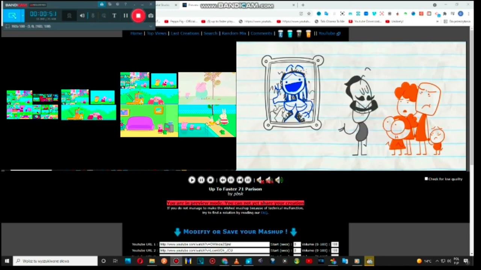Click the orange cup icon
Viewport: 481px width, 270px height.
pos(308,34)
